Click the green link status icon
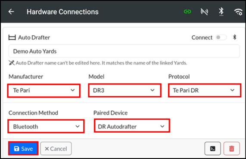Screen dimensions: 246x159 187,12
